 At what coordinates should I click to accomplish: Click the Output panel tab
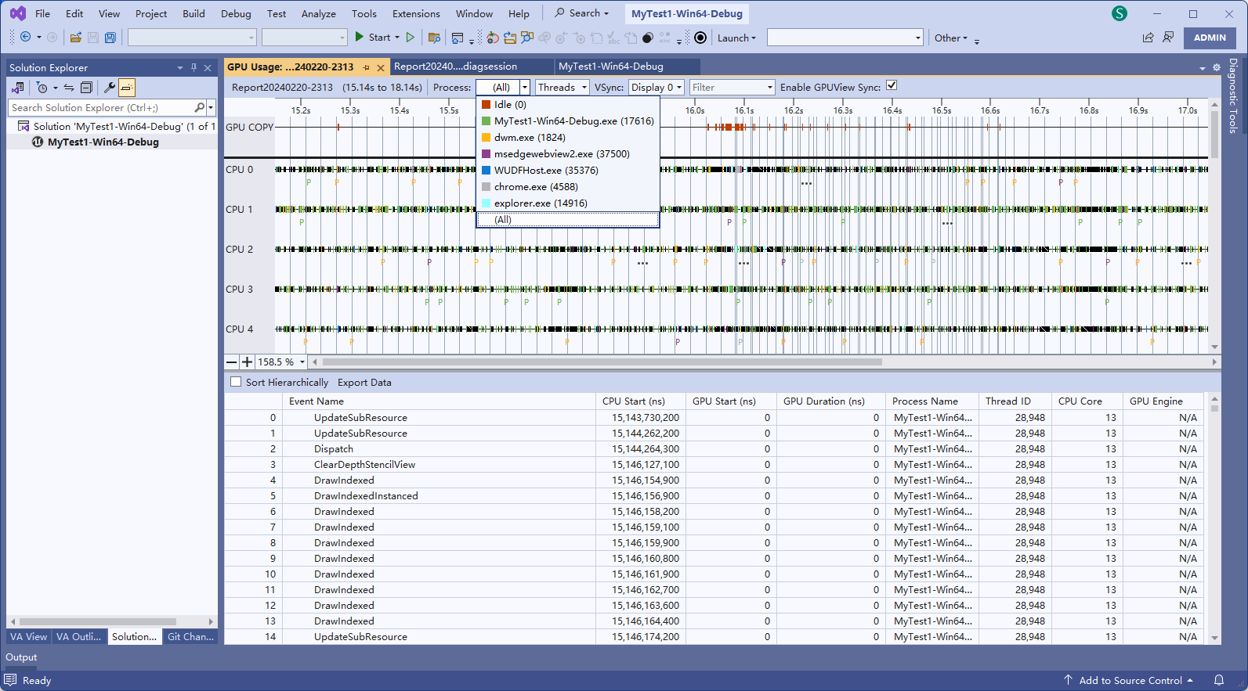click(x=21, y=657)
